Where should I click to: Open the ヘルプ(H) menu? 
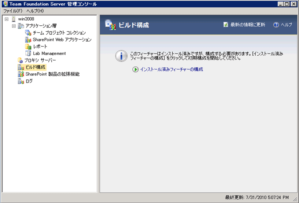click(35, 11)
